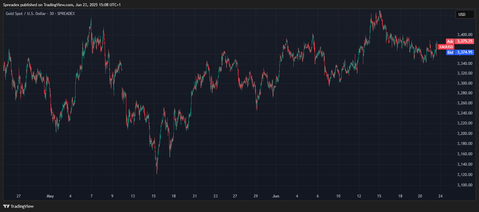This screenshot has height=212, width=479.
Task: Click the 3,180.00 price axis label
Action: point(464,144)
